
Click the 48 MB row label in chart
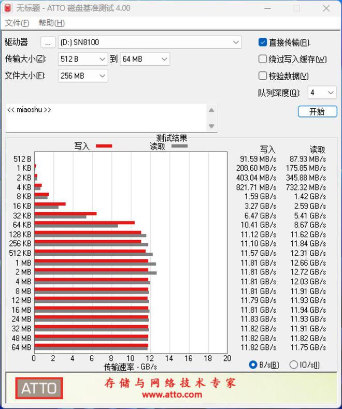21,338
